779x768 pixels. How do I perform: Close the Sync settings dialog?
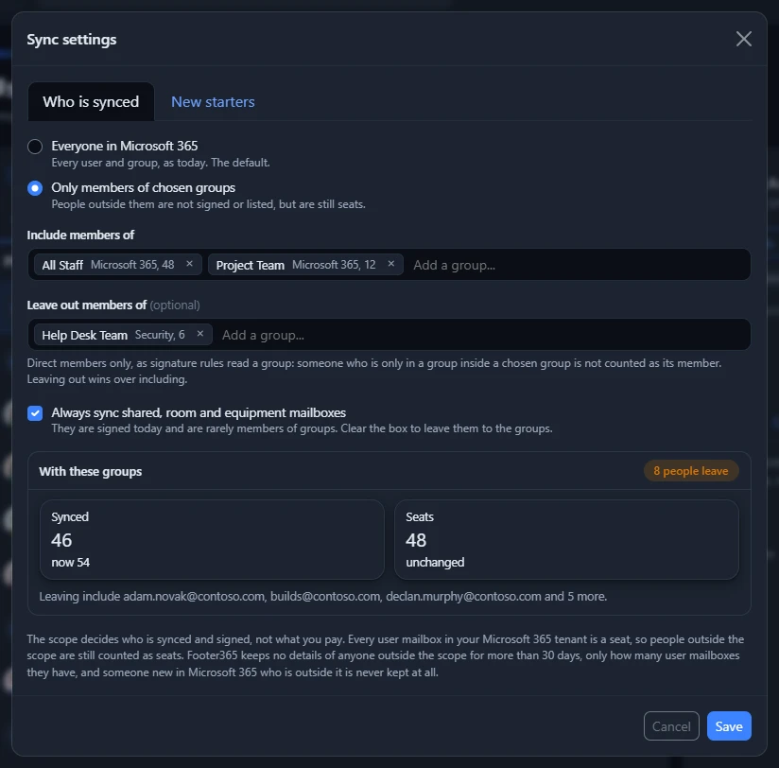[743, 39]
